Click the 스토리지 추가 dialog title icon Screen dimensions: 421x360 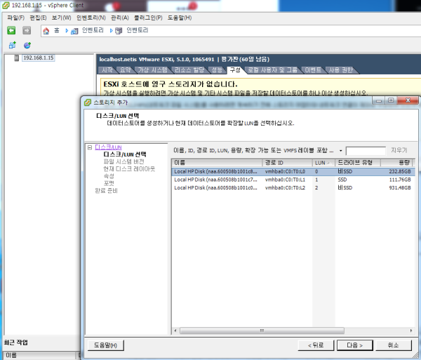tap(88, 102)
